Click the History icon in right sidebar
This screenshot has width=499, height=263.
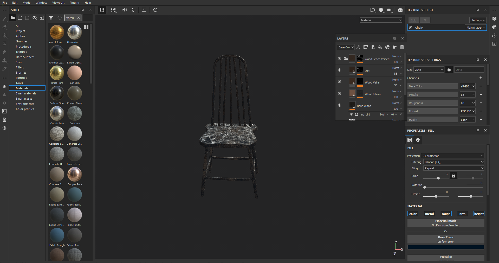pos(494,36)
